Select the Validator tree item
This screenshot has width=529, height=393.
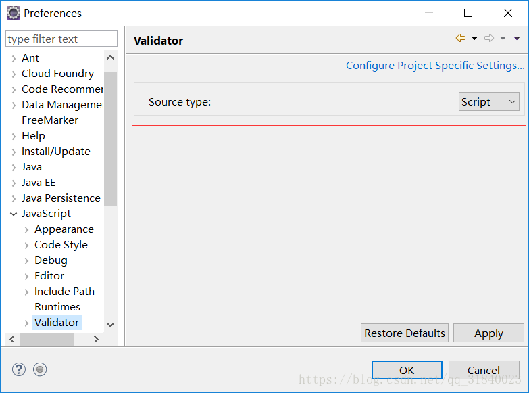pos(57,323)
